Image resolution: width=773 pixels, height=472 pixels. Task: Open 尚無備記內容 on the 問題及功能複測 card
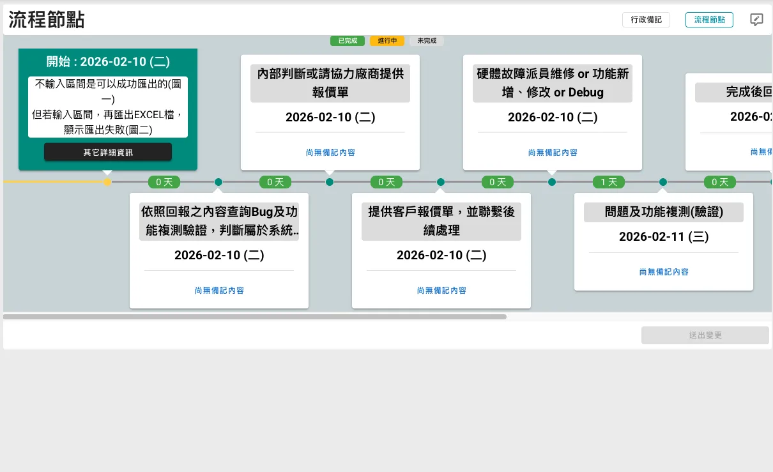pos(663,271)
